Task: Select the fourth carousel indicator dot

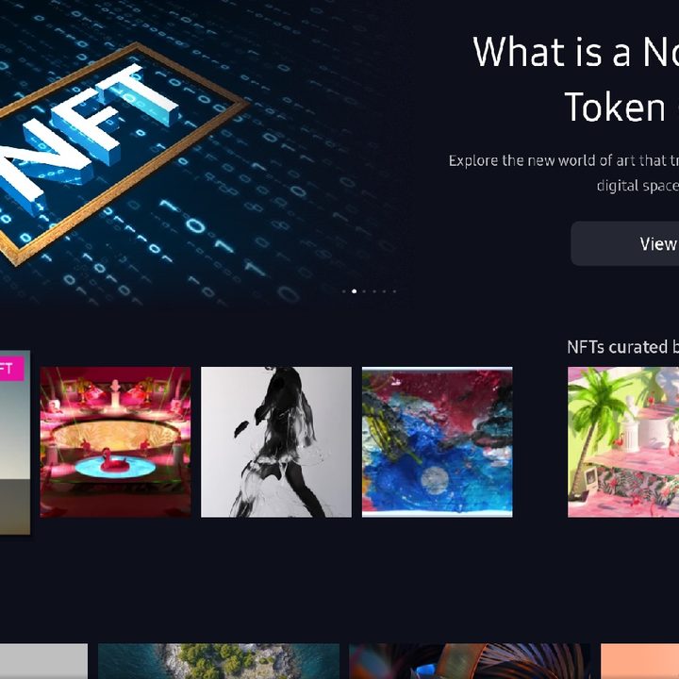Action: pyautogui.click(x=374, y=291)
